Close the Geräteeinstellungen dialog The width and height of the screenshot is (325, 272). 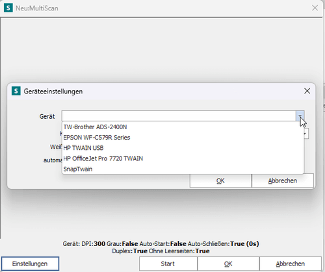[307, 91]
